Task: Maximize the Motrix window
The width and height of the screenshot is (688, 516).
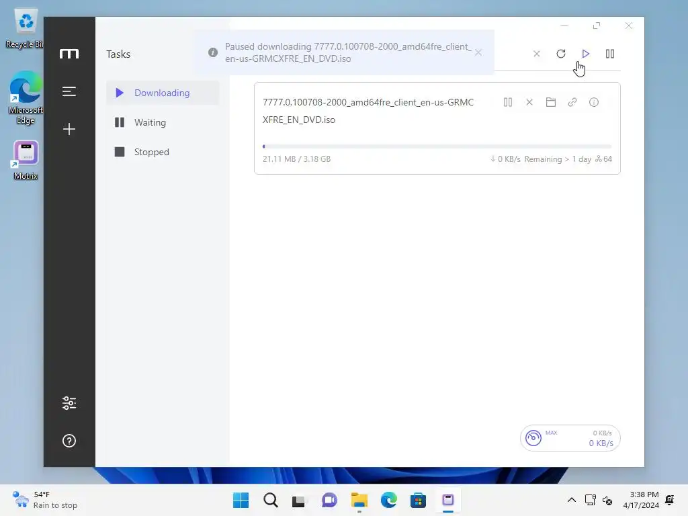Action: tap(597, 26)
